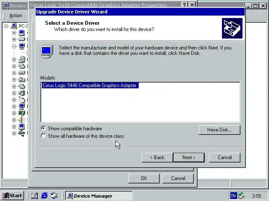Select Show all hardware of this device class
Image resolution: width=269 pixels, height=201 pixels.
43,136
